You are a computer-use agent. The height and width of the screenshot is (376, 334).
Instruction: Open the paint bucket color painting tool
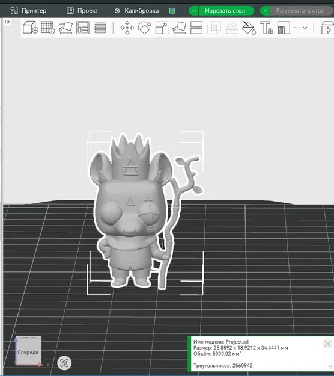click(x=249, y=28)
